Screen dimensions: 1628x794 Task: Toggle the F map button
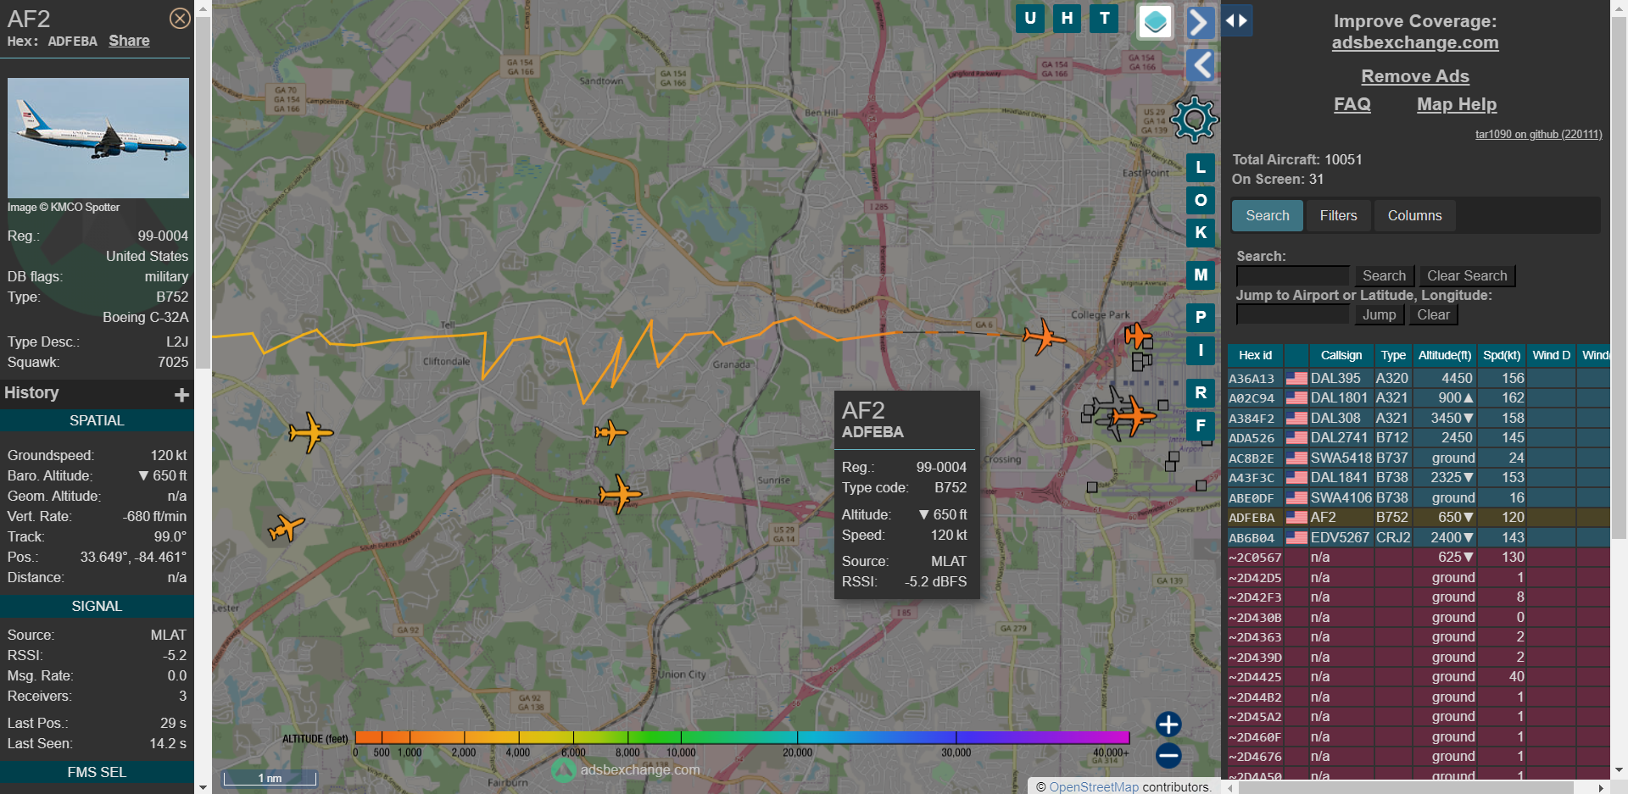point(1200,425)
